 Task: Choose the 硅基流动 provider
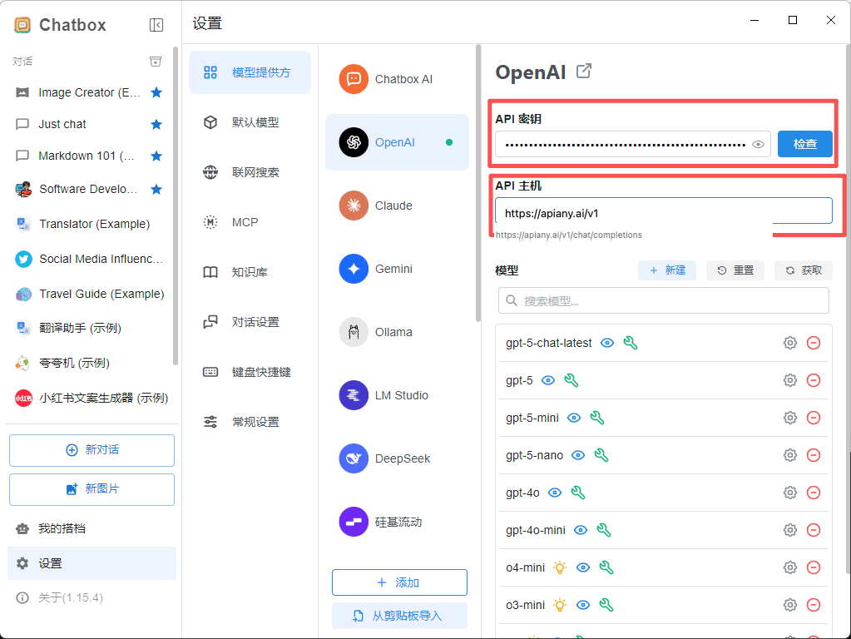(398, 522)
